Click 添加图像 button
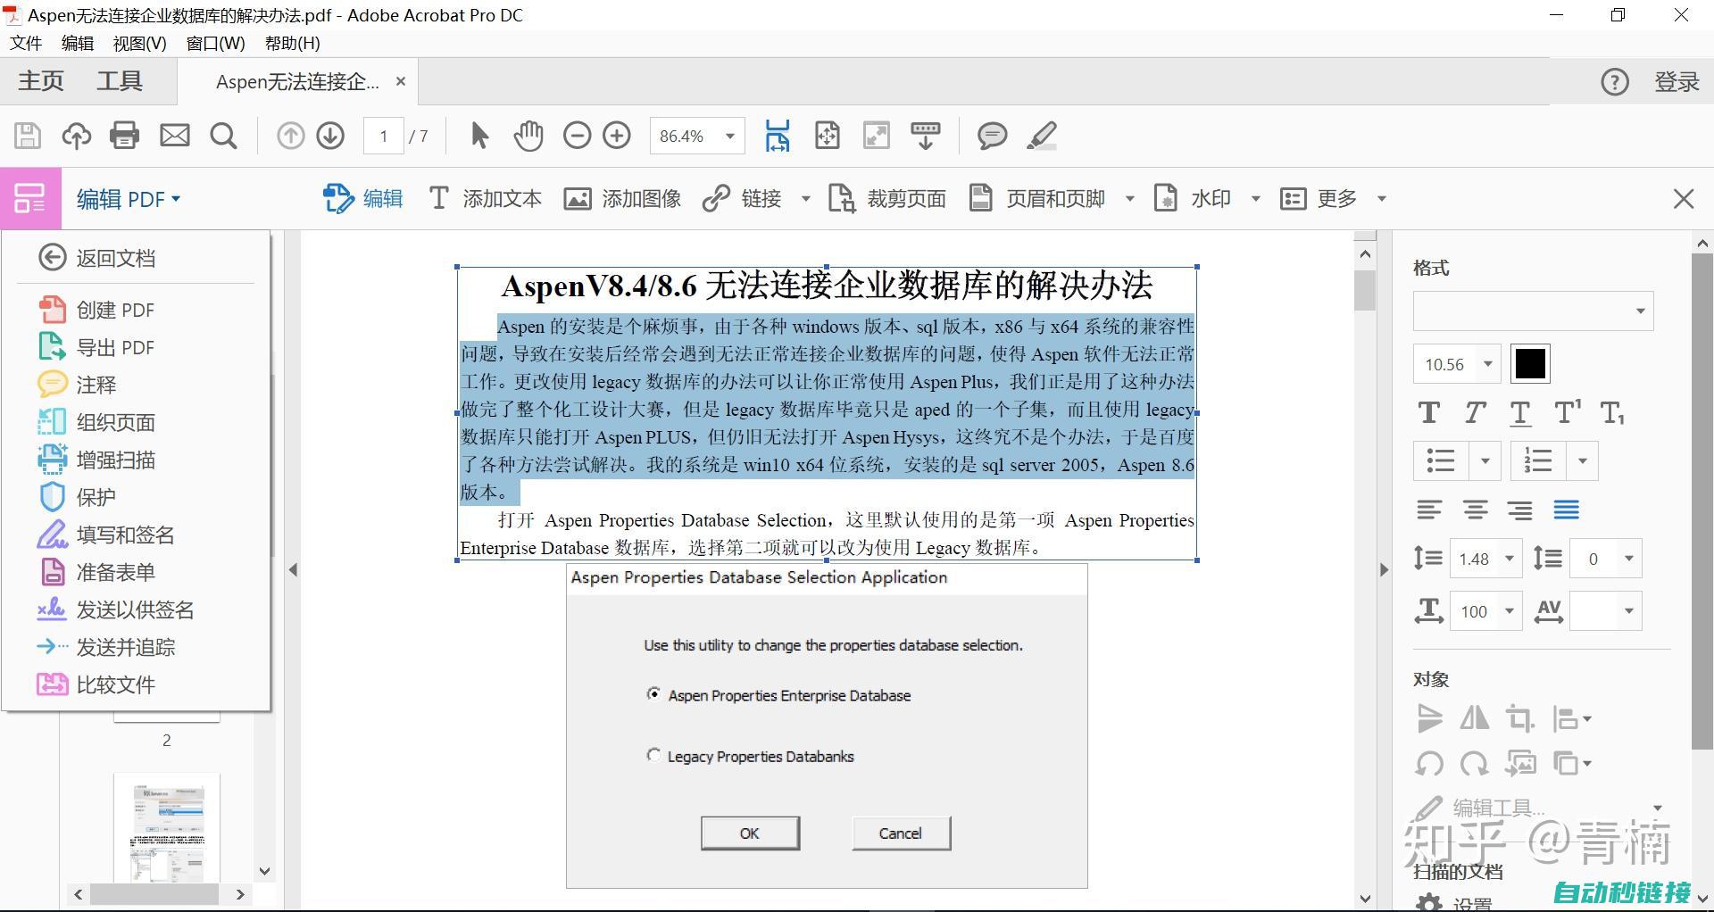 tap(623, 199)
